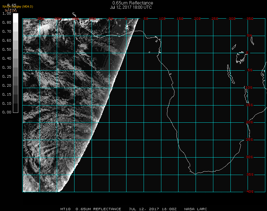Image resolution: width=267 pixels, height=211 pixels.
Task: Click the 5W longitude label
Action: click(x=111, y=19)
